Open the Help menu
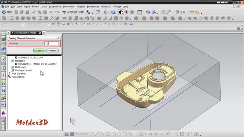 tap(126, 6)
